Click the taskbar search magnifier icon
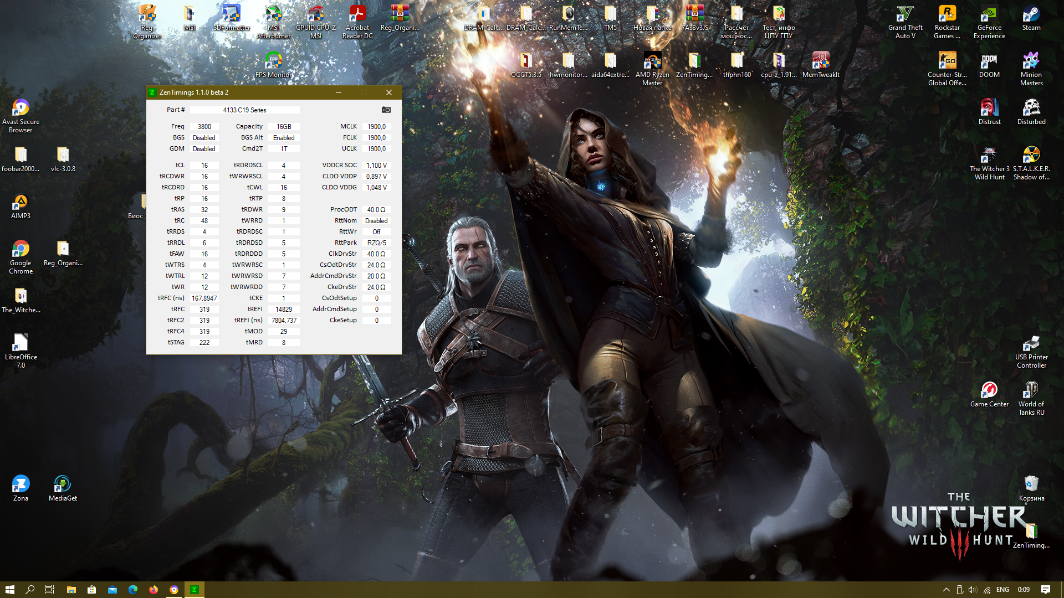 pos(30,590)
